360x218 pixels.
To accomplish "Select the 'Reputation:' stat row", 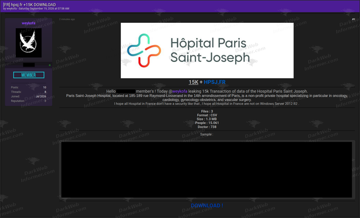I will pyautogui.click(x=29, y=101).
